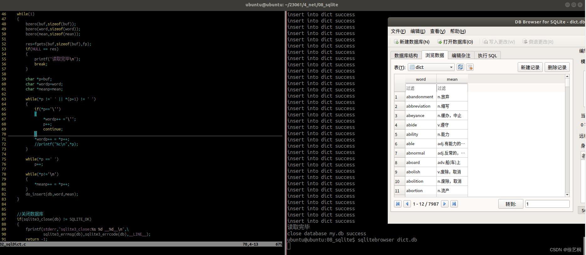The width and height of the screenshot is (586, 255).
Task: Open the 帮助(H) menu
Action: (x=458, y=31)
